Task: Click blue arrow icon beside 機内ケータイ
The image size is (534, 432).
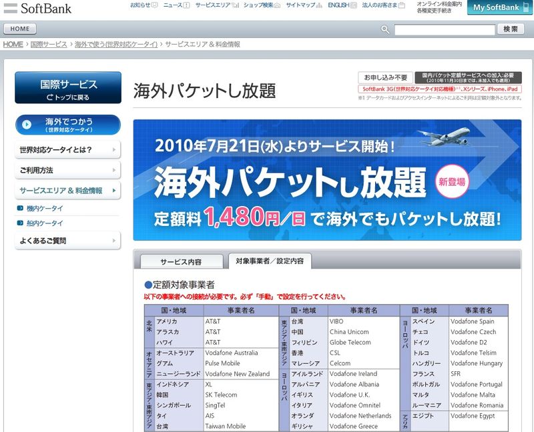Action: [x=20, y=208]
